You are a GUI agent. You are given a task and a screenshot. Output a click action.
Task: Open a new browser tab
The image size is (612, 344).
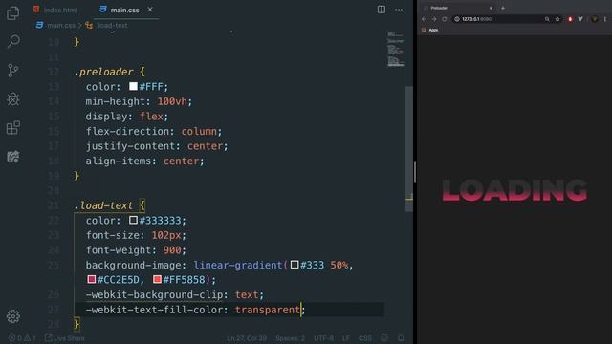[503, 8]
